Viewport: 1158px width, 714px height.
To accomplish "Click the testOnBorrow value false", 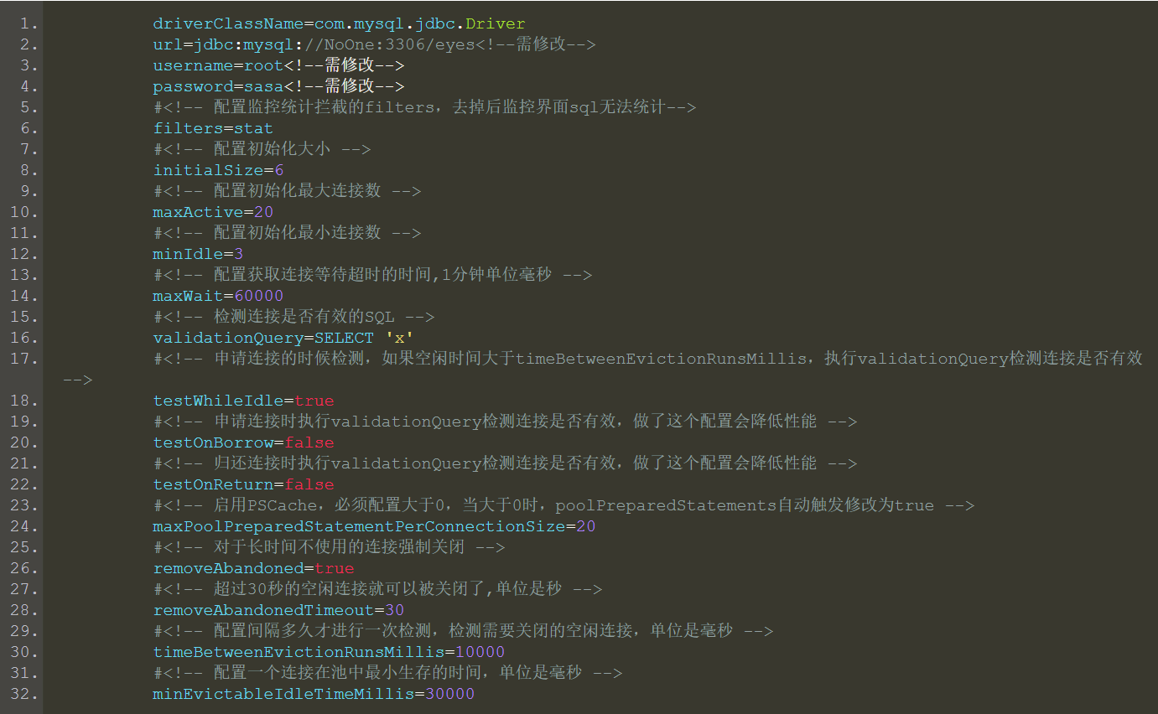I will 309,442.
